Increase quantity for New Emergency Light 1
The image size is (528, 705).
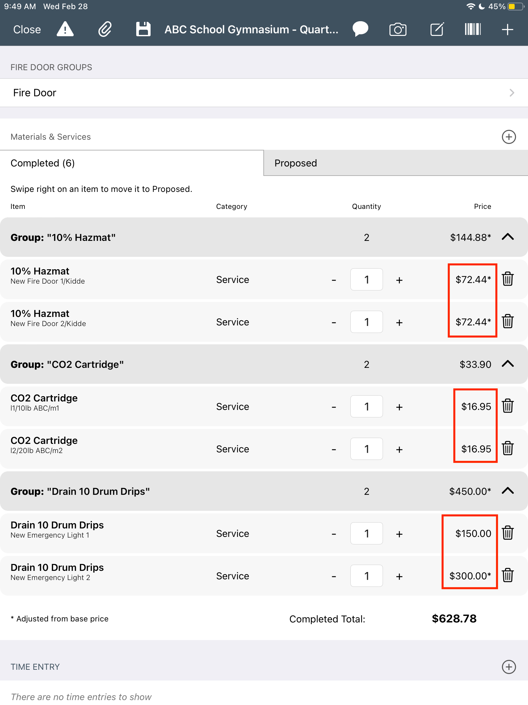click(399, 534)
